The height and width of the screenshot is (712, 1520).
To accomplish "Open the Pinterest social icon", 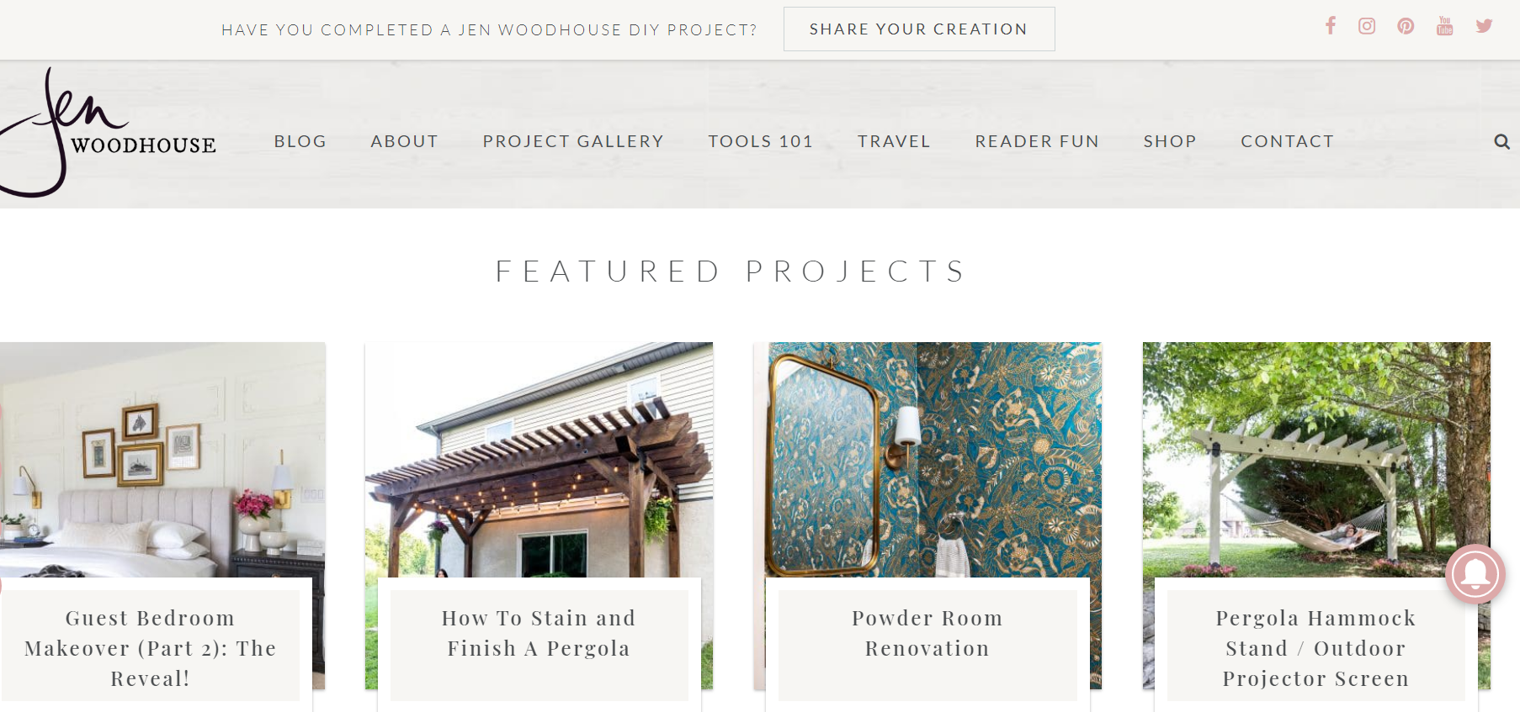I will 1406,26.
